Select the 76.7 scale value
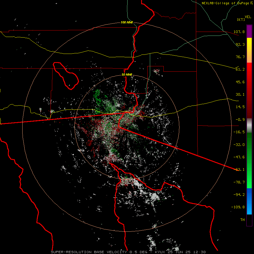Image resolution: width=254 pixels, height=254 pixels. pos(240,57)
